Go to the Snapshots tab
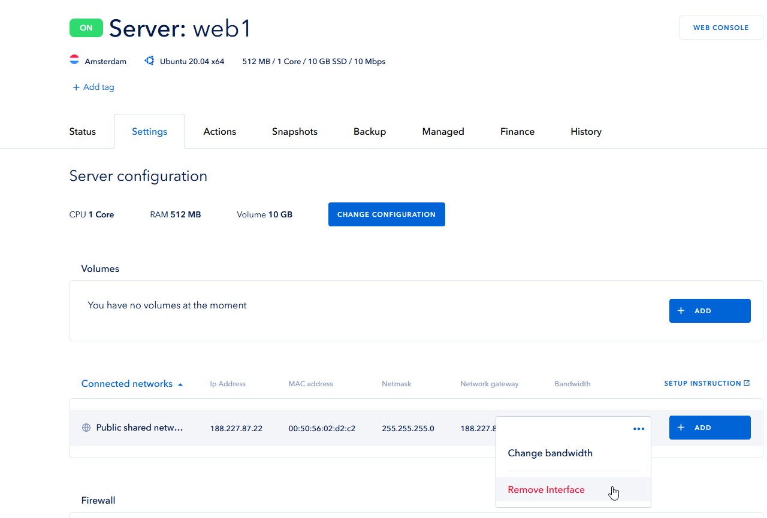This screenshot has width=767, height=518. (295, 132)
